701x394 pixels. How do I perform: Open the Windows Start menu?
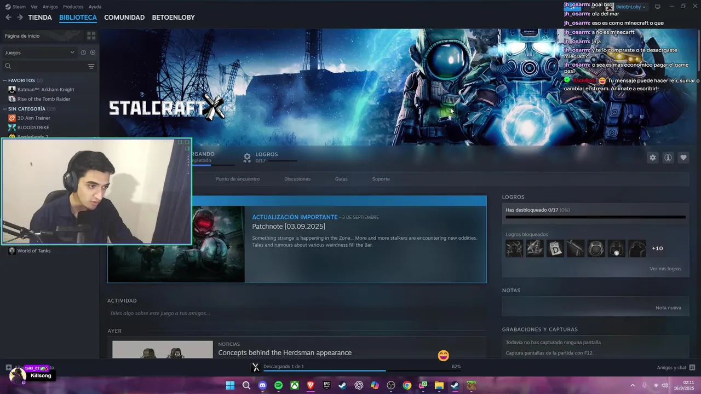230,385
